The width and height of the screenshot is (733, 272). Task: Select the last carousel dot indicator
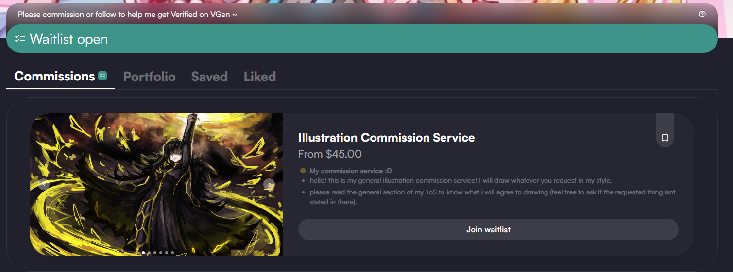click(x=172, y=253)
